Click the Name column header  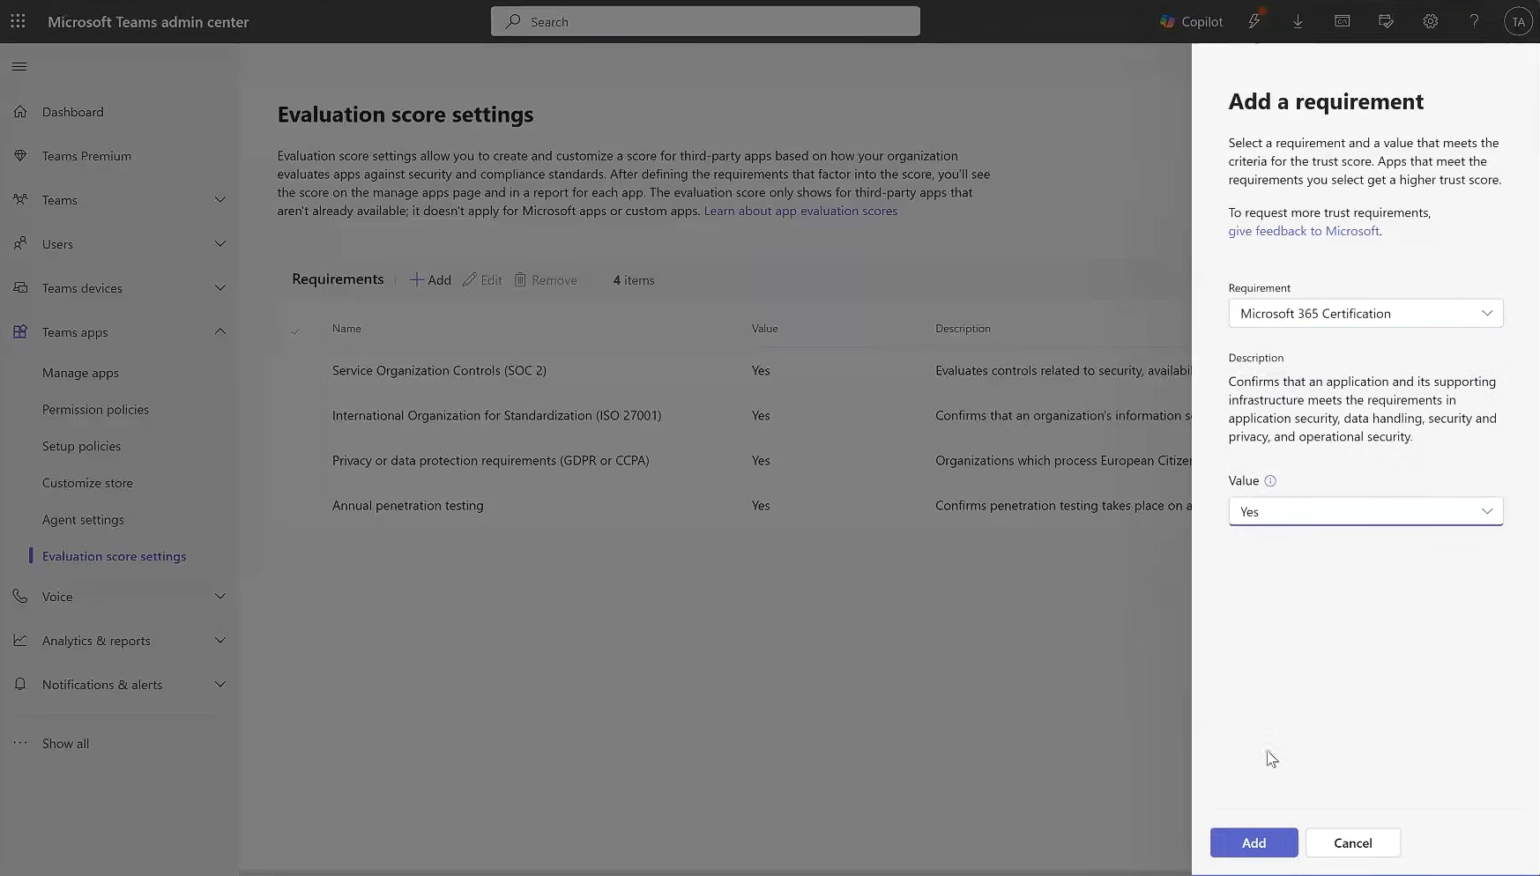(346, 328)
